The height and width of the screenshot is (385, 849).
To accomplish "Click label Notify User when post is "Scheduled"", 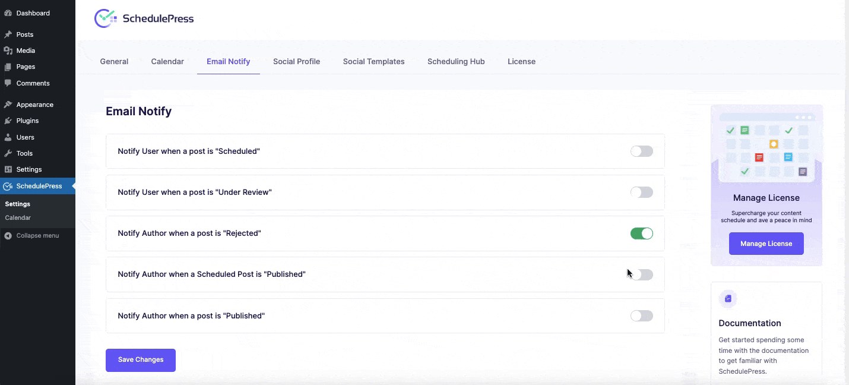I will point(189,152).
